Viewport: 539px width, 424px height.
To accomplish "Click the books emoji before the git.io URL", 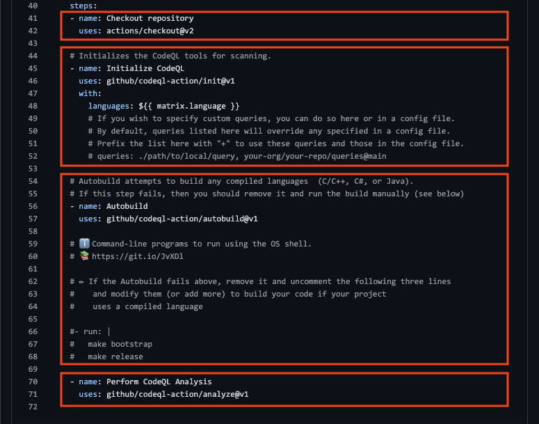I will [x=84, y=256].
